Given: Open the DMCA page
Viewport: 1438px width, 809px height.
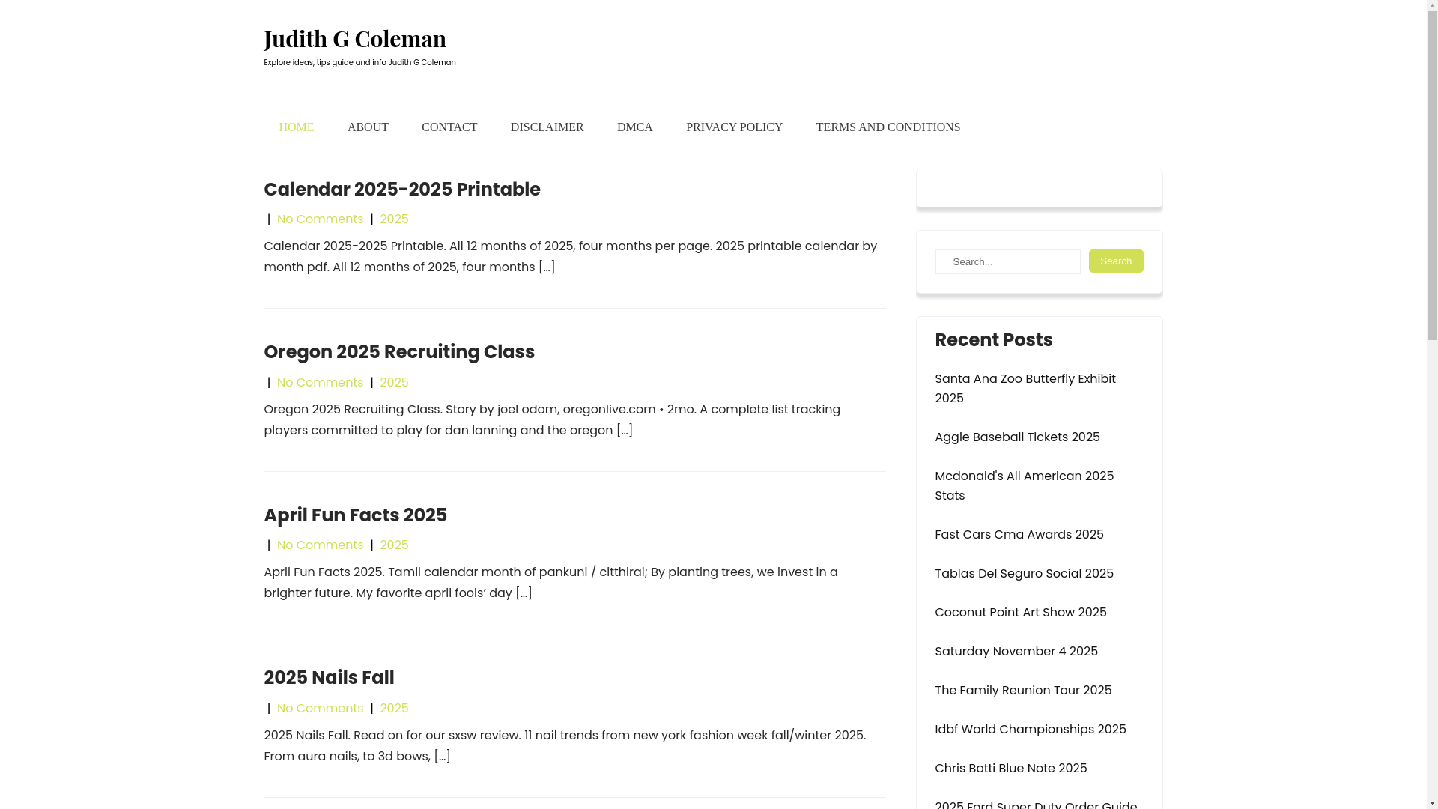Looking at the screenshot, I should point(635,127).
